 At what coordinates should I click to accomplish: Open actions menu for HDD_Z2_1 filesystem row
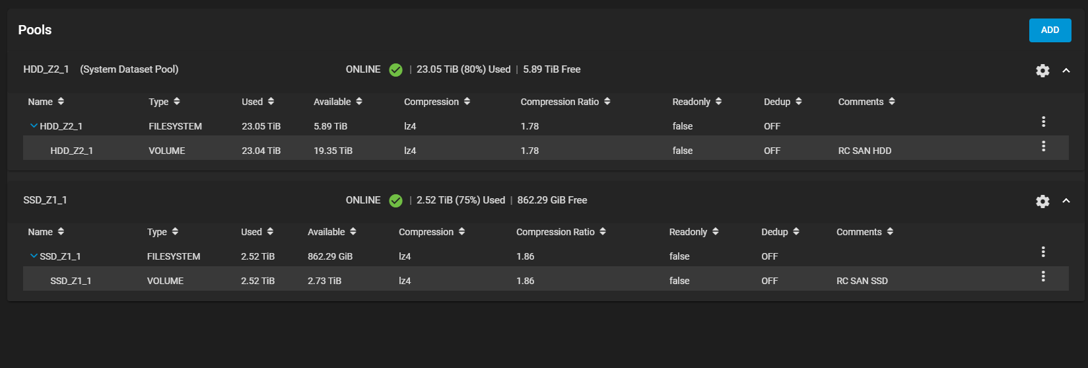point(1043,122)
